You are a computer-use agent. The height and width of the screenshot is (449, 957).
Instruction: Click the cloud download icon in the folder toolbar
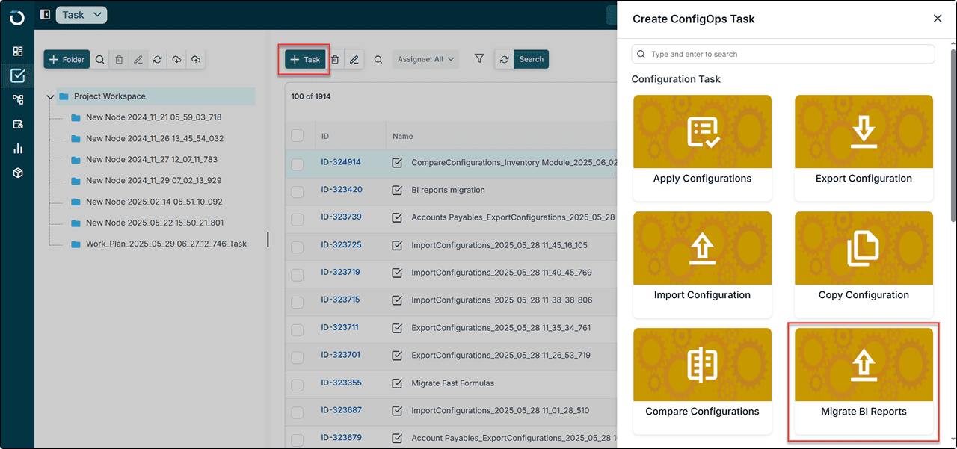(x=176, y=60)
